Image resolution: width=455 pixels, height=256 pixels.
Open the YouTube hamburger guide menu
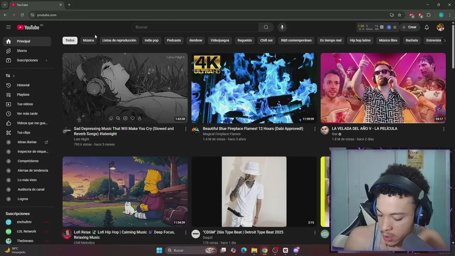[x=9, y=27]
